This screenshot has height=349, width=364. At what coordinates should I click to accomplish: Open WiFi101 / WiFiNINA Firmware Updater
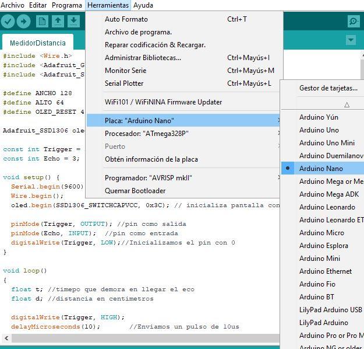pos(183,102)
